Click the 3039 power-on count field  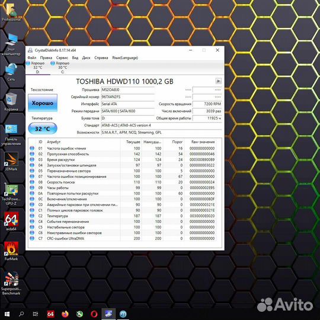coord(207,111)
